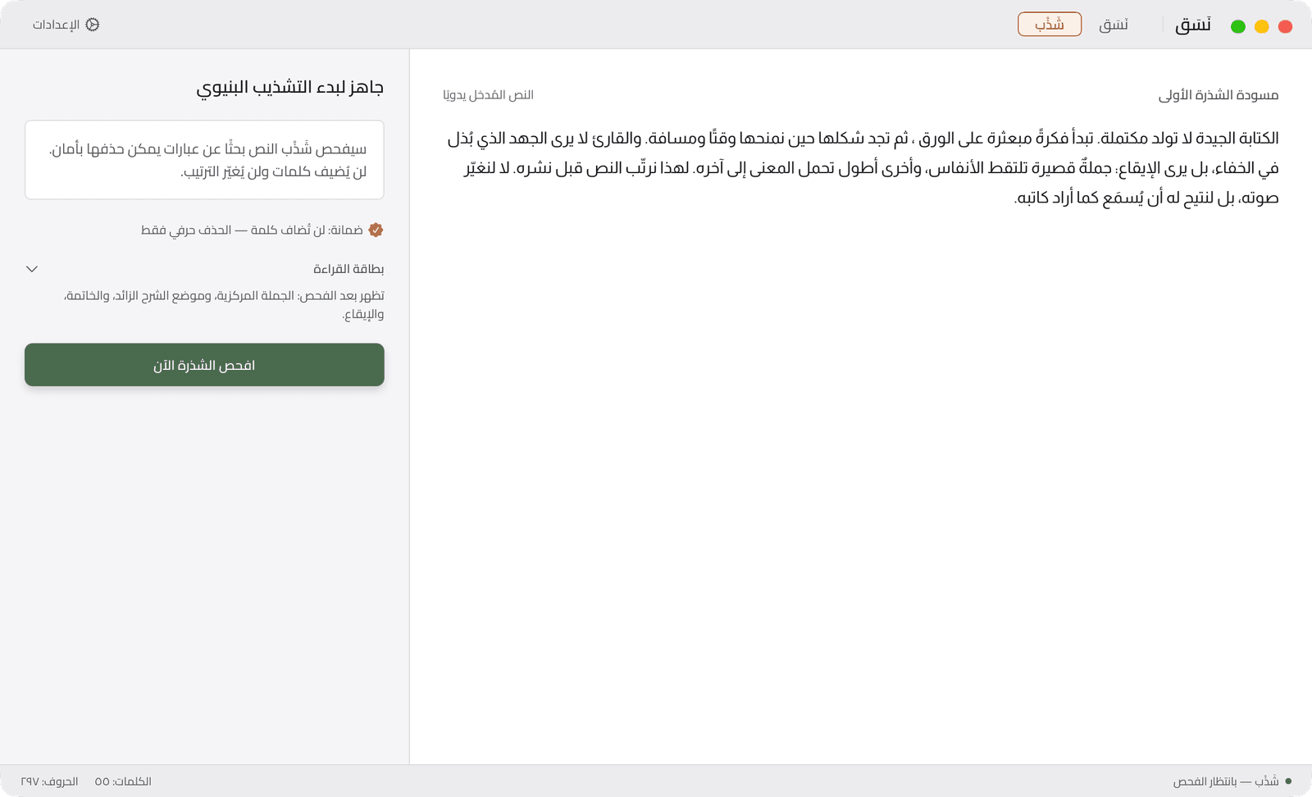Collapse the بطاقة القراءة chevron
This screenshot has width=1312, height=797.
coord(32,269)
